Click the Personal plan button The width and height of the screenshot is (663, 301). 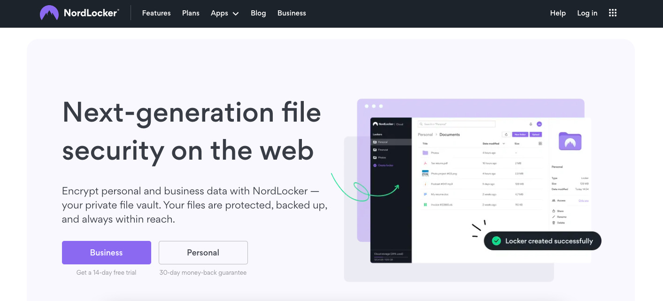[203, 253]
